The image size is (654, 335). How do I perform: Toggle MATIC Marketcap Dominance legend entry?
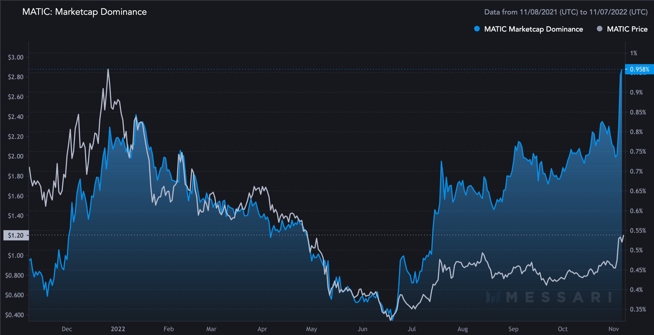529,29
